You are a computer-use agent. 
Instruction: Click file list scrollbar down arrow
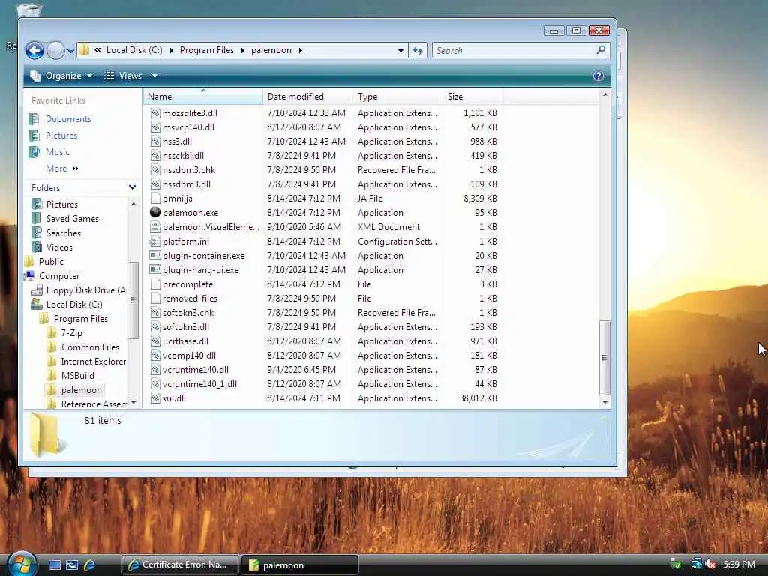click(605, 402)
